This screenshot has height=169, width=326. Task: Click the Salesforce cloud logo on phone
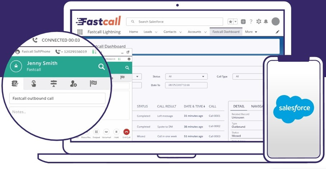(294, 109)
